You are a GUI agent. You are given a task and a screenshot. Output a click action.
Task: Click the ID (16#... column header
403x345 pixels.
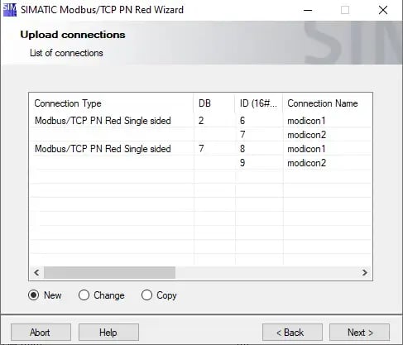point(259,103)
